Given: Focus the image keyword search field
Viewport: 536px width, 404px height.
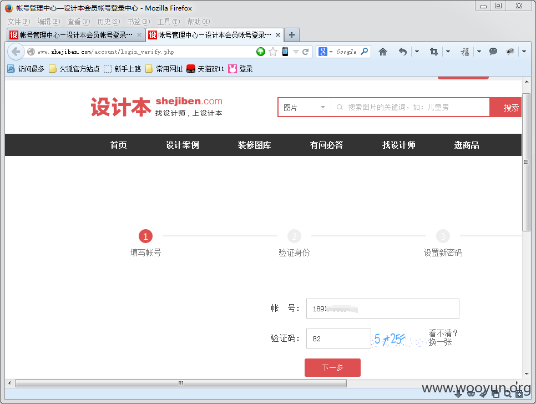Looking at the screenshot, I should 410,107.
